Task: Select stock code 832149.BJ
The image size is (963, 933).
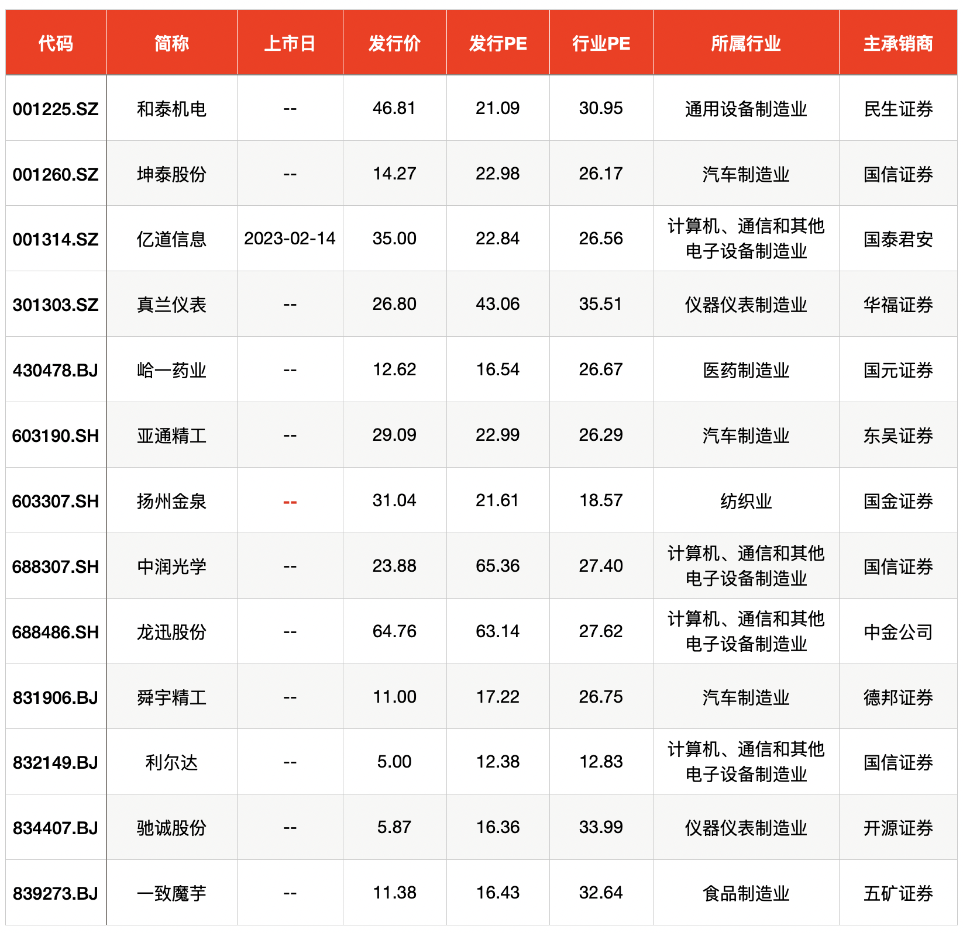Action: point(56,762)
